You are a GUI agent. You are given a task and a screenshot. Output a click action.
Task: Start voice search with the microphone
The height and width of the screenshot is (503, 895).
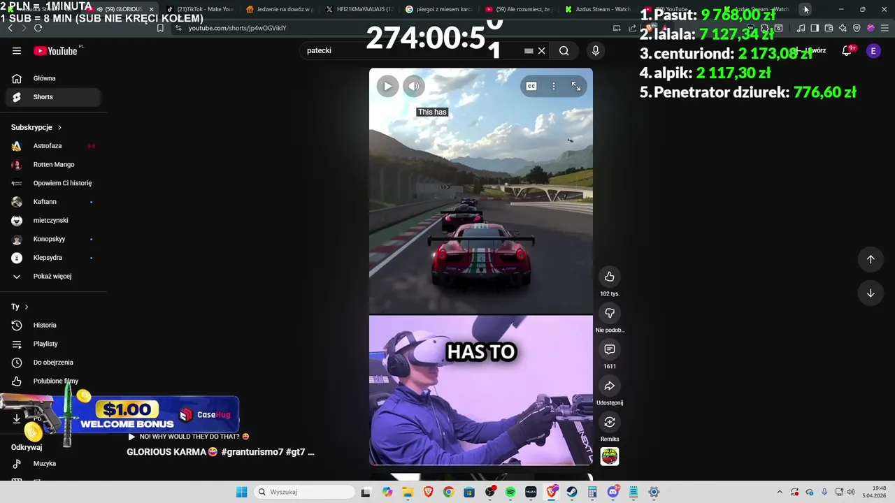(x=596, y=50)
